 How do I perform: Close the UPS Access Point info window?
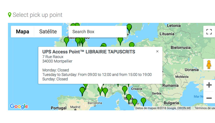pos(157,51)
